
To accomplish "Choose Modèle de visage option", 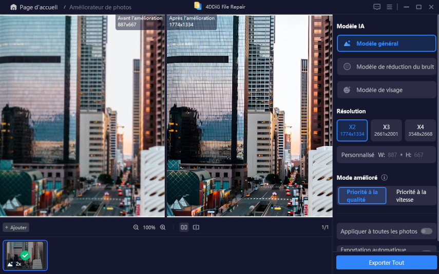I will (386, 90).
